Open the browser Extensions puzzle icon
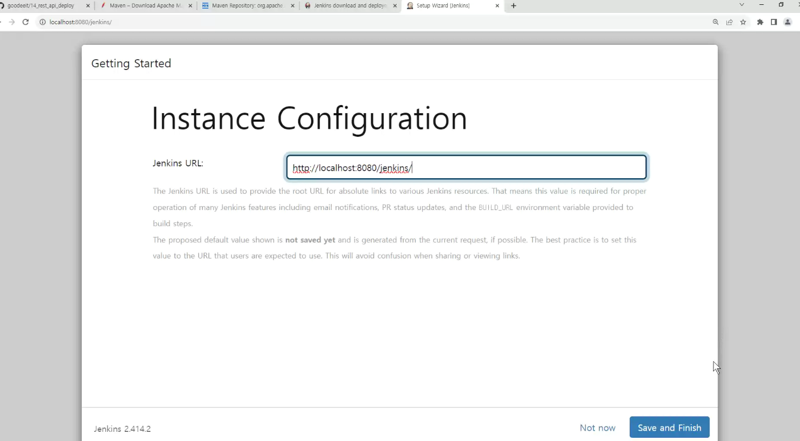 760,22
